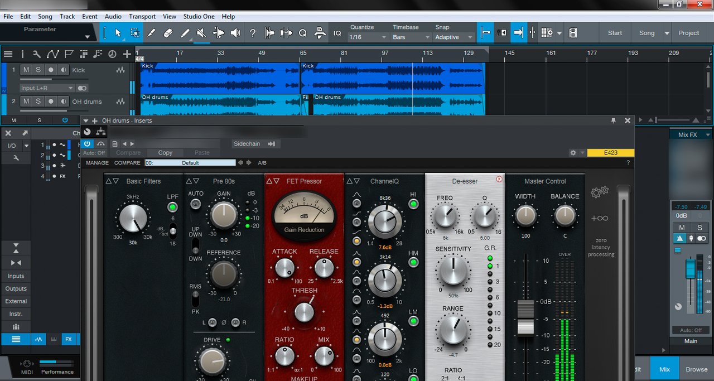Open the Mix FX dropdown
714x381 pixels.
[x=692, y=134]
